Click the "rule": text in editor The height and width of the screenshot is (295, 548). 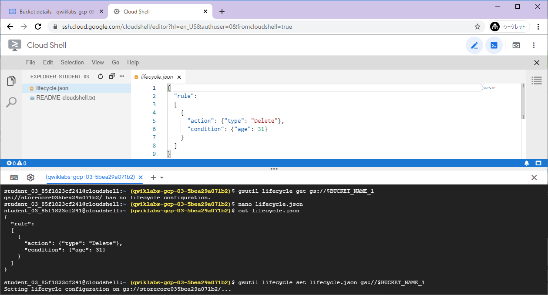[185, 96]
